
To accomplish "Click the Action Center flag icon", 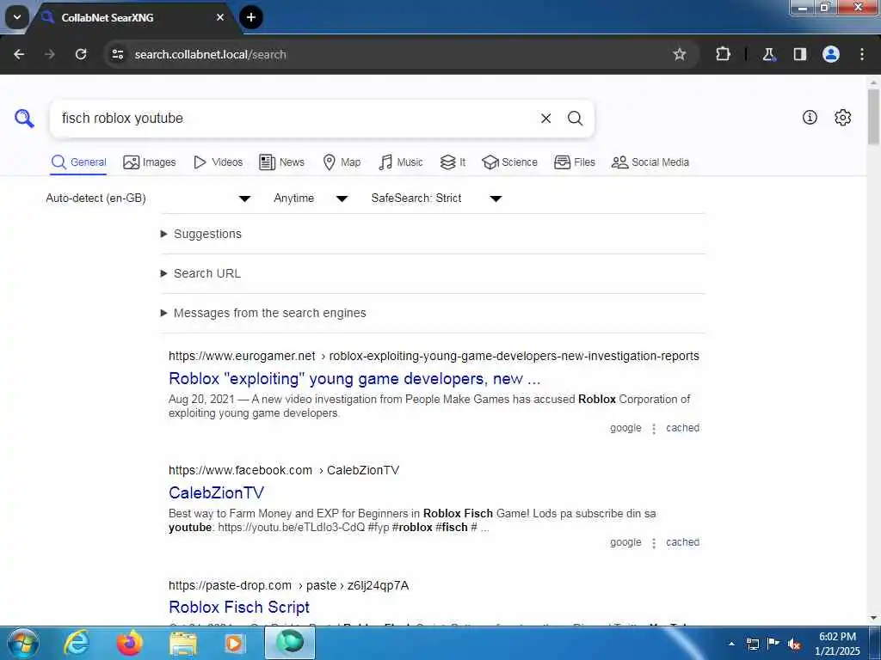I will click(773, 643).
